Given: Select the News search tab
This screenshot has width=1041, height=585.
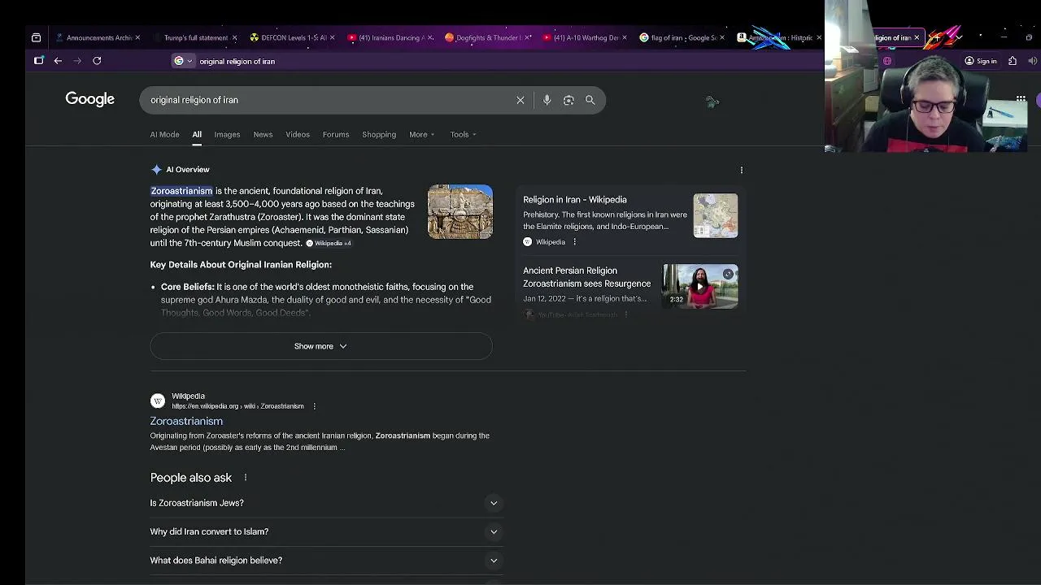Looking at the screenshot, I should pyautogui.click(x=263, y=135).
